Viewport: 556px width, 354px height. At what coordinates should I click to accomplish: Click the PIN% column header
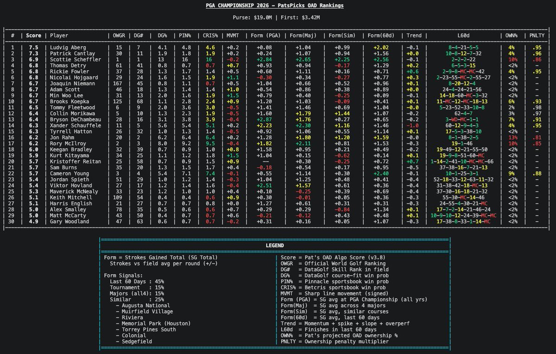pyautogui.click(x=184, y=35)
